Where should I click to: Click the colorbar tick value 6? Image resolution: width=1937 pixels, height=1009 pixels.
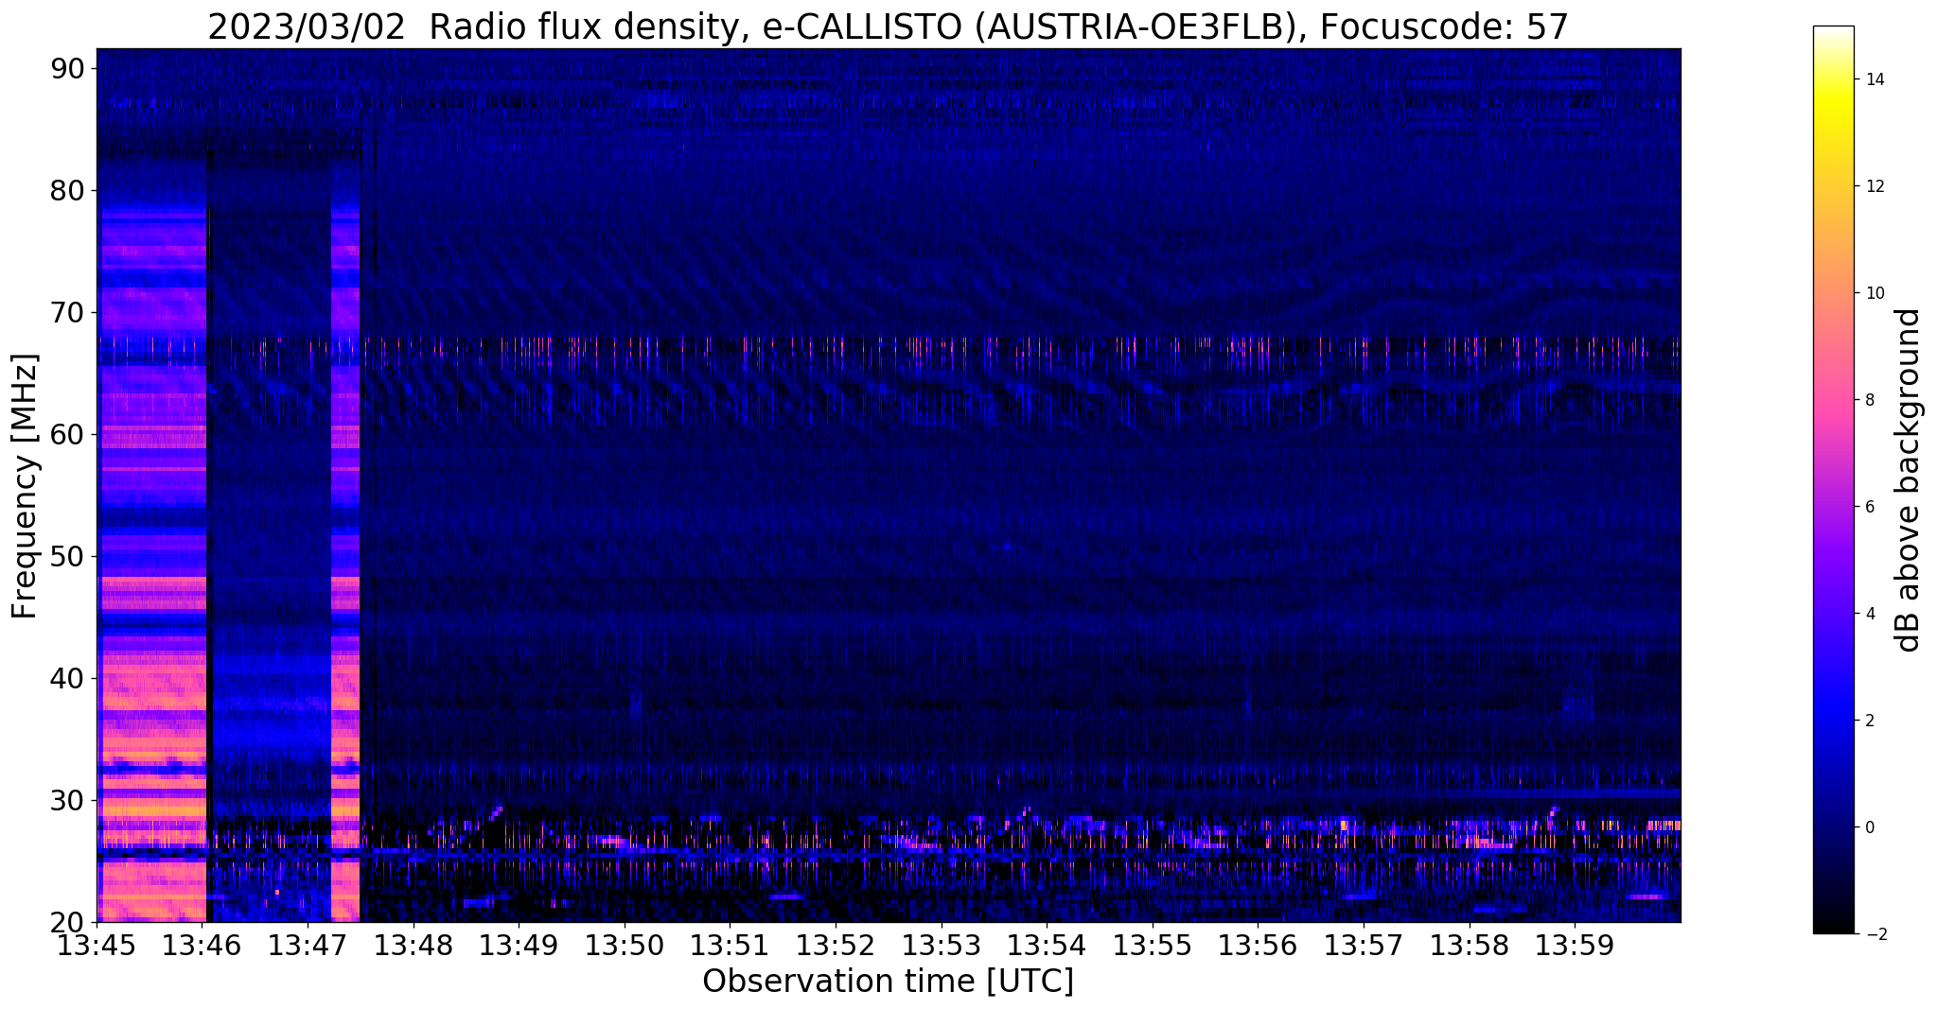coord(1869,507)
